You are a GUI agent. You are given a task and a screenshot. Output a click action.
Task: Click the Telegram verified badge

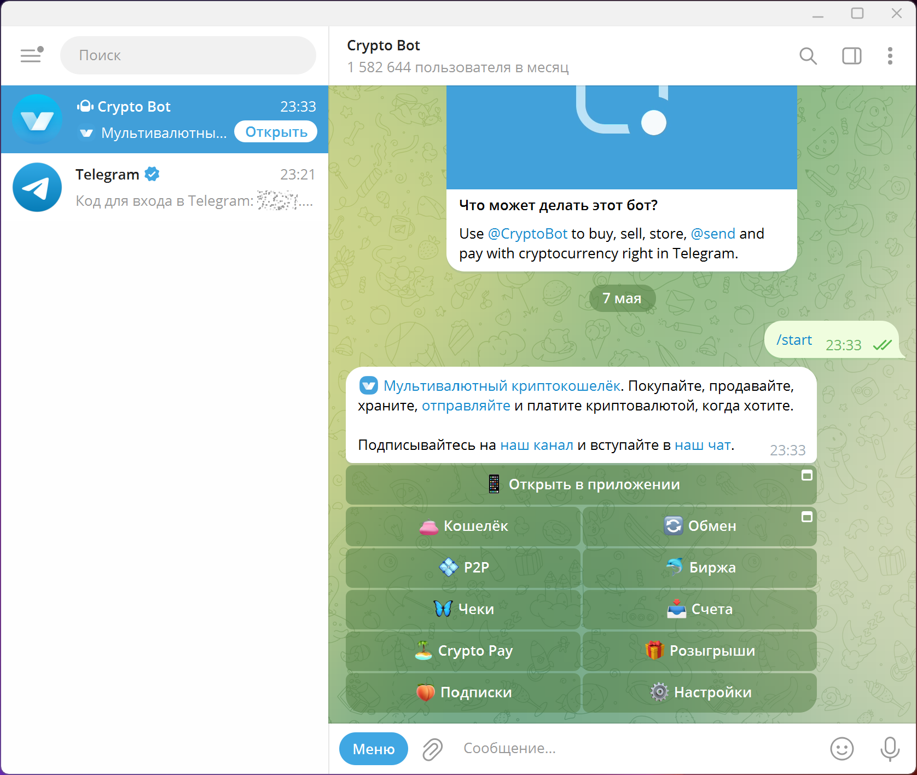point(152,174)
